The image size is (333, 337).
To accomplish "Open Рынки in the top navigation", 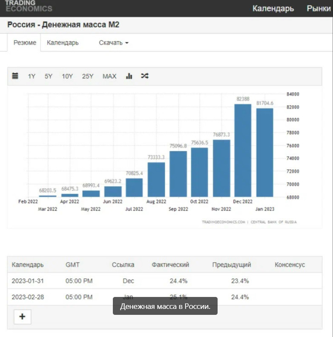I will [x=319, y=9].
